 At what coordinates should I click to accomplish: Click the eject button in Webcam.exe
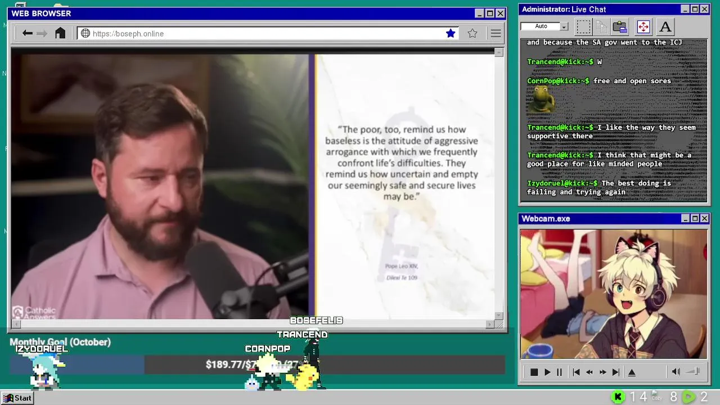(x=632, y=372)
